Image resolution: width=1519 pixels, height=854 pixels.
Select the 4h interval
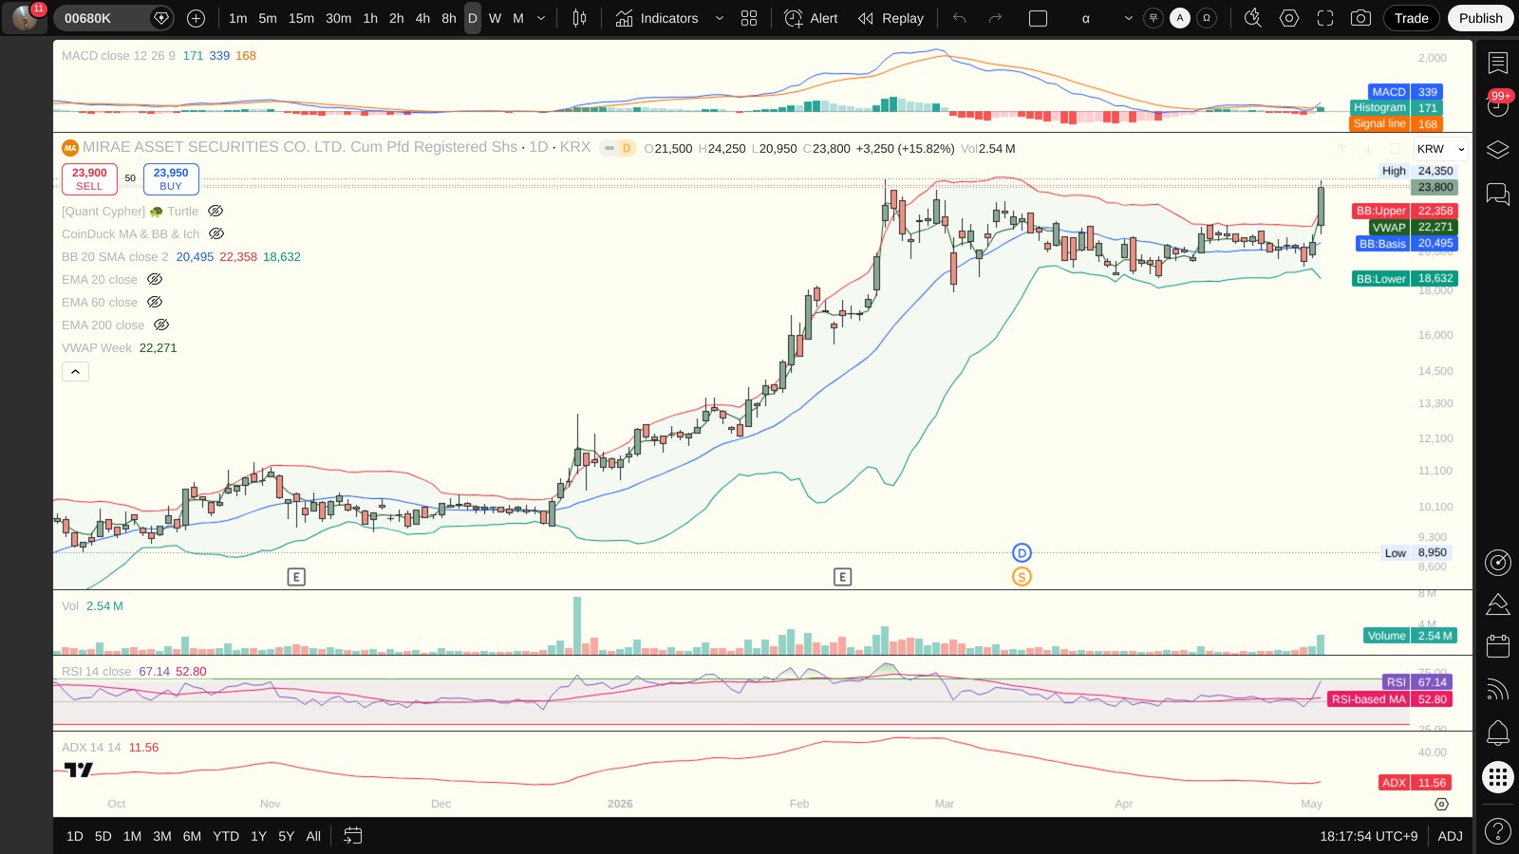coord(422,18)
